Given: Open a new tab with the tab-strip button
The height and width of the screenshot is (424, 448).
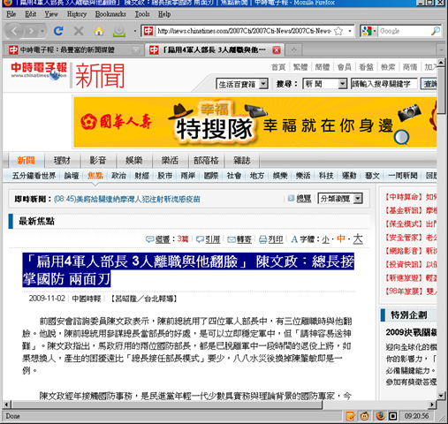Looking at the screenshot, I should [293, 50].
